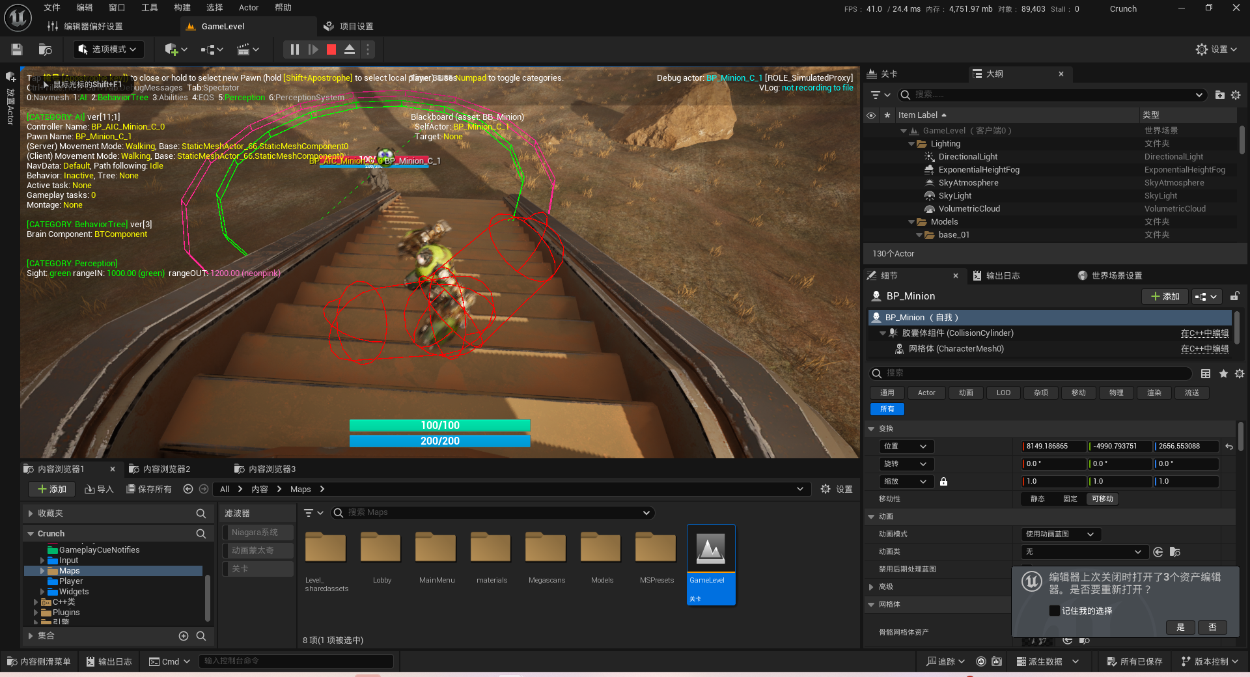Eject from the player controller
The image size is (1250, 677).
point(350,49)
